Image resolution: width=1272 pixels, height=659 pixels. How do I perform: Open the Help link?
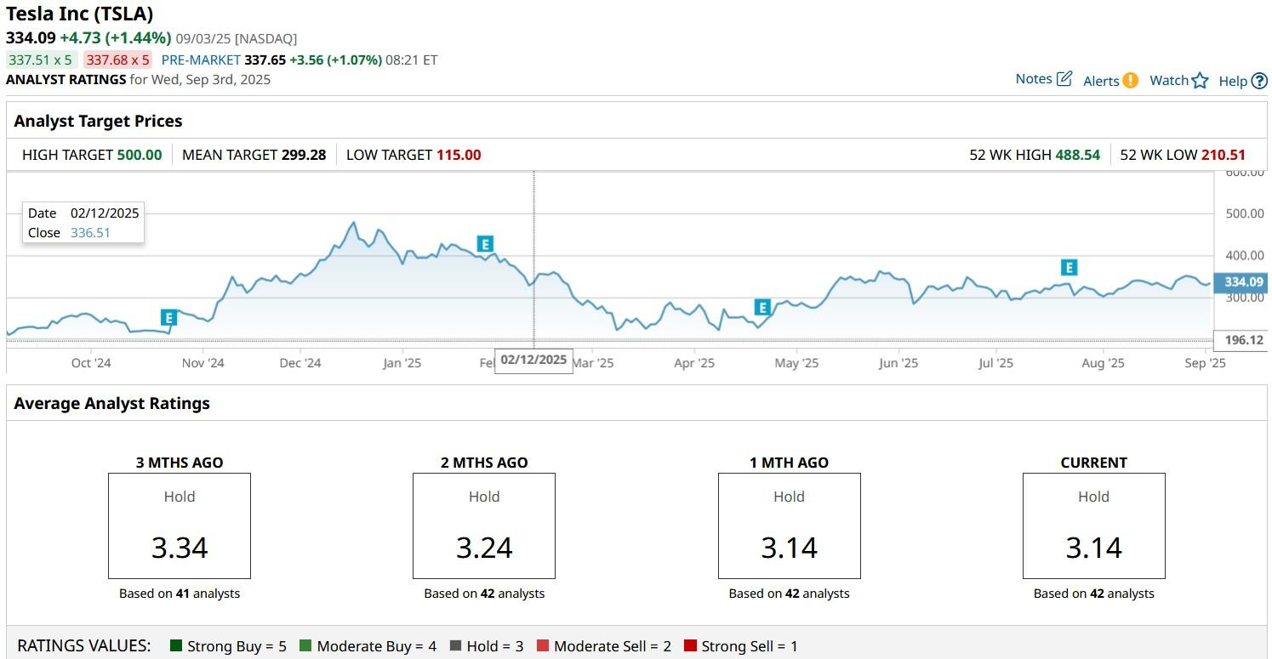[x=1233, y=81]
